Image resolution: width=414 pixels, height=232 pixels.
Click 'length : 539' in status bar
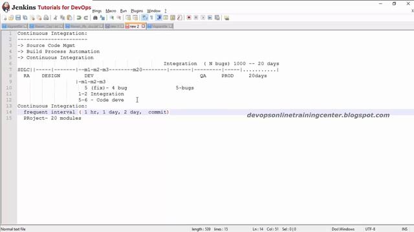point(201,229)
